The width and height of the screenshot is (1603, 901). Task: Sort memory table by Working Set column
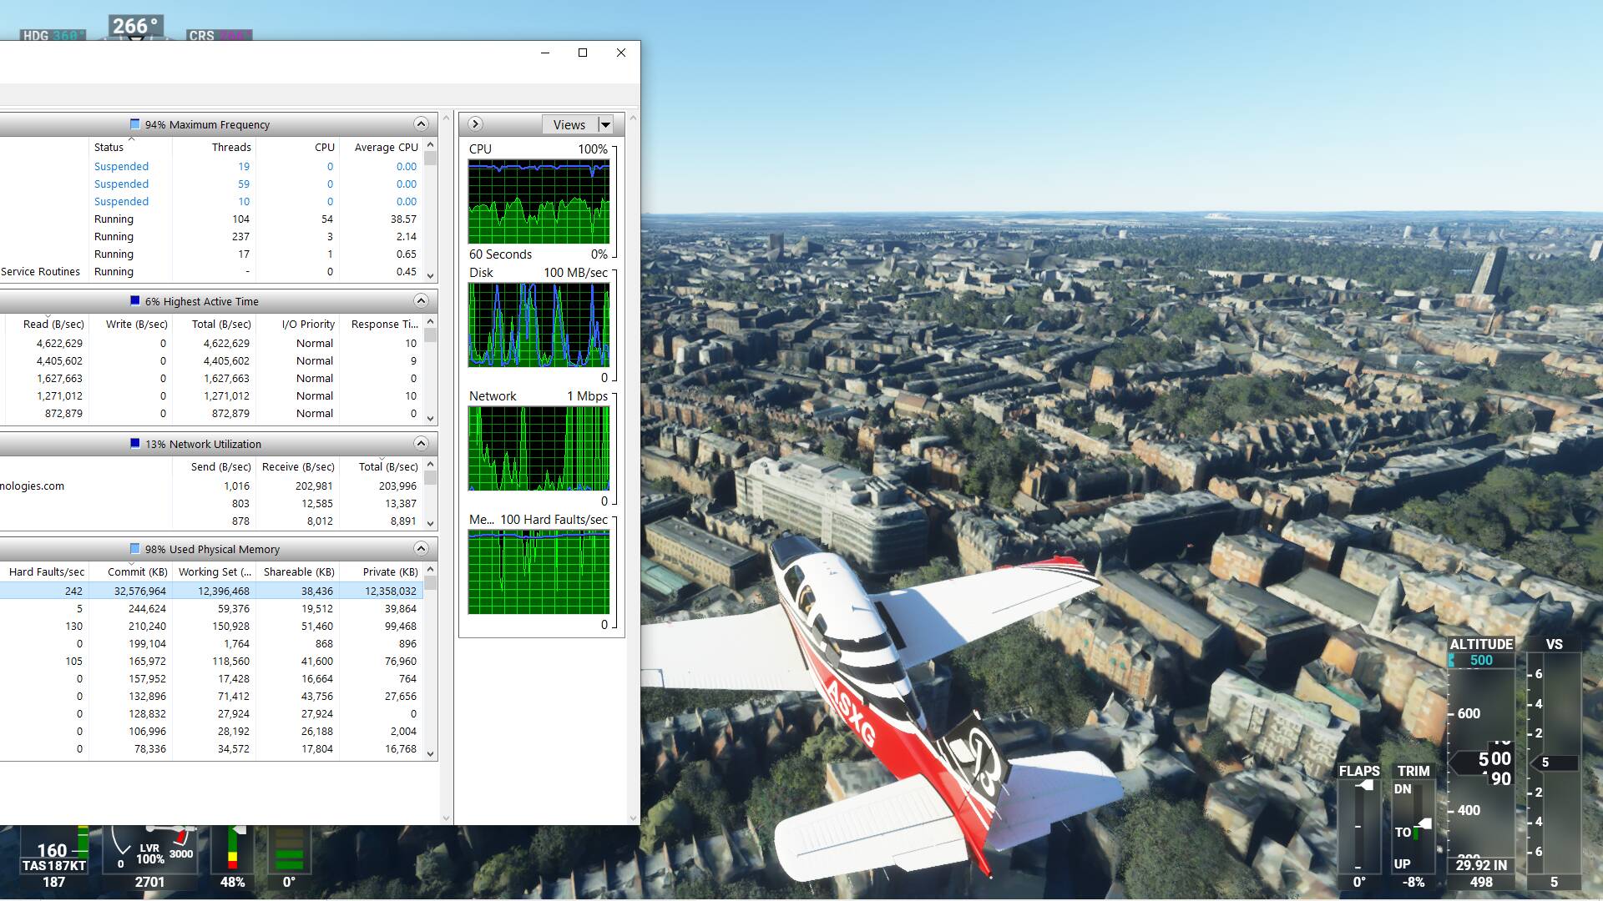(x=214, y=571)
